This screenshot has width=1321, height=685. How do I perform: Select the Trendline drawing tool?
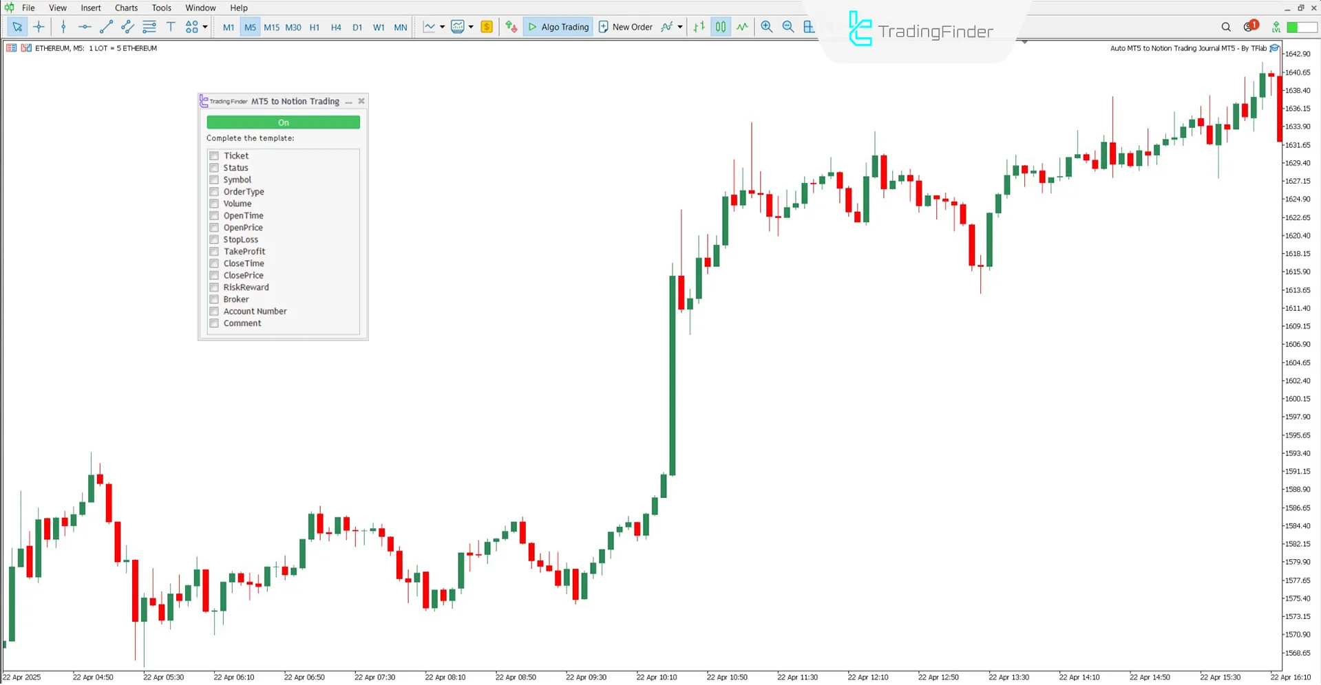[106, 27]
